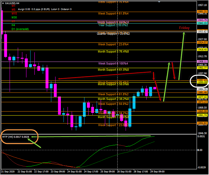
Task: Select the M30 timeframe label
Action: [x=14, y=17]
